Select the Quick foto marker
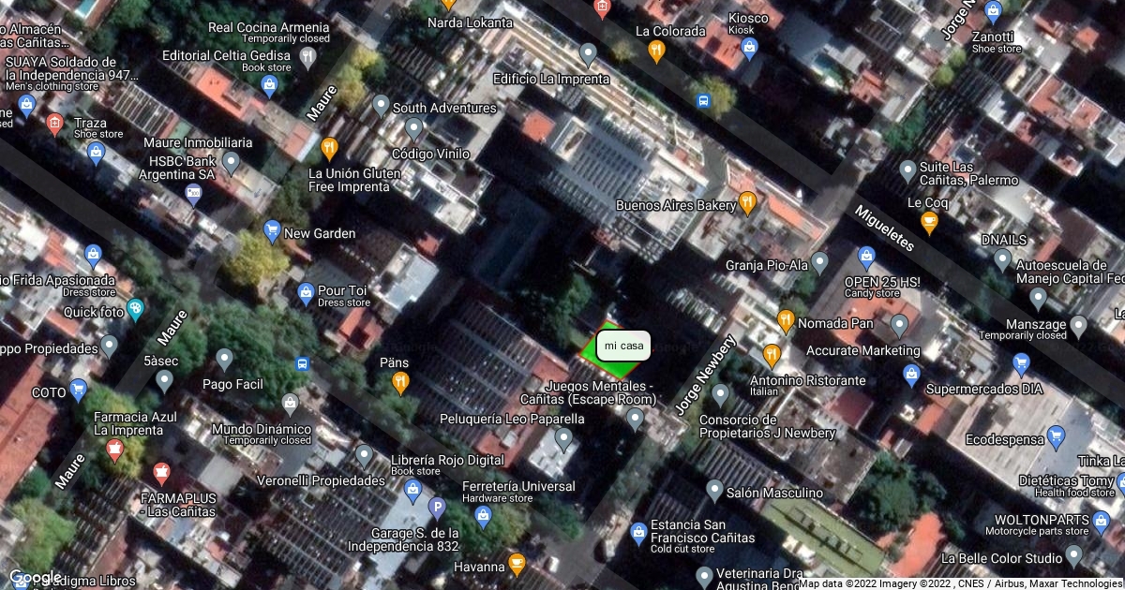Image resolution: width=1125 pixels, height=590 pixels. tap(136, 307)
